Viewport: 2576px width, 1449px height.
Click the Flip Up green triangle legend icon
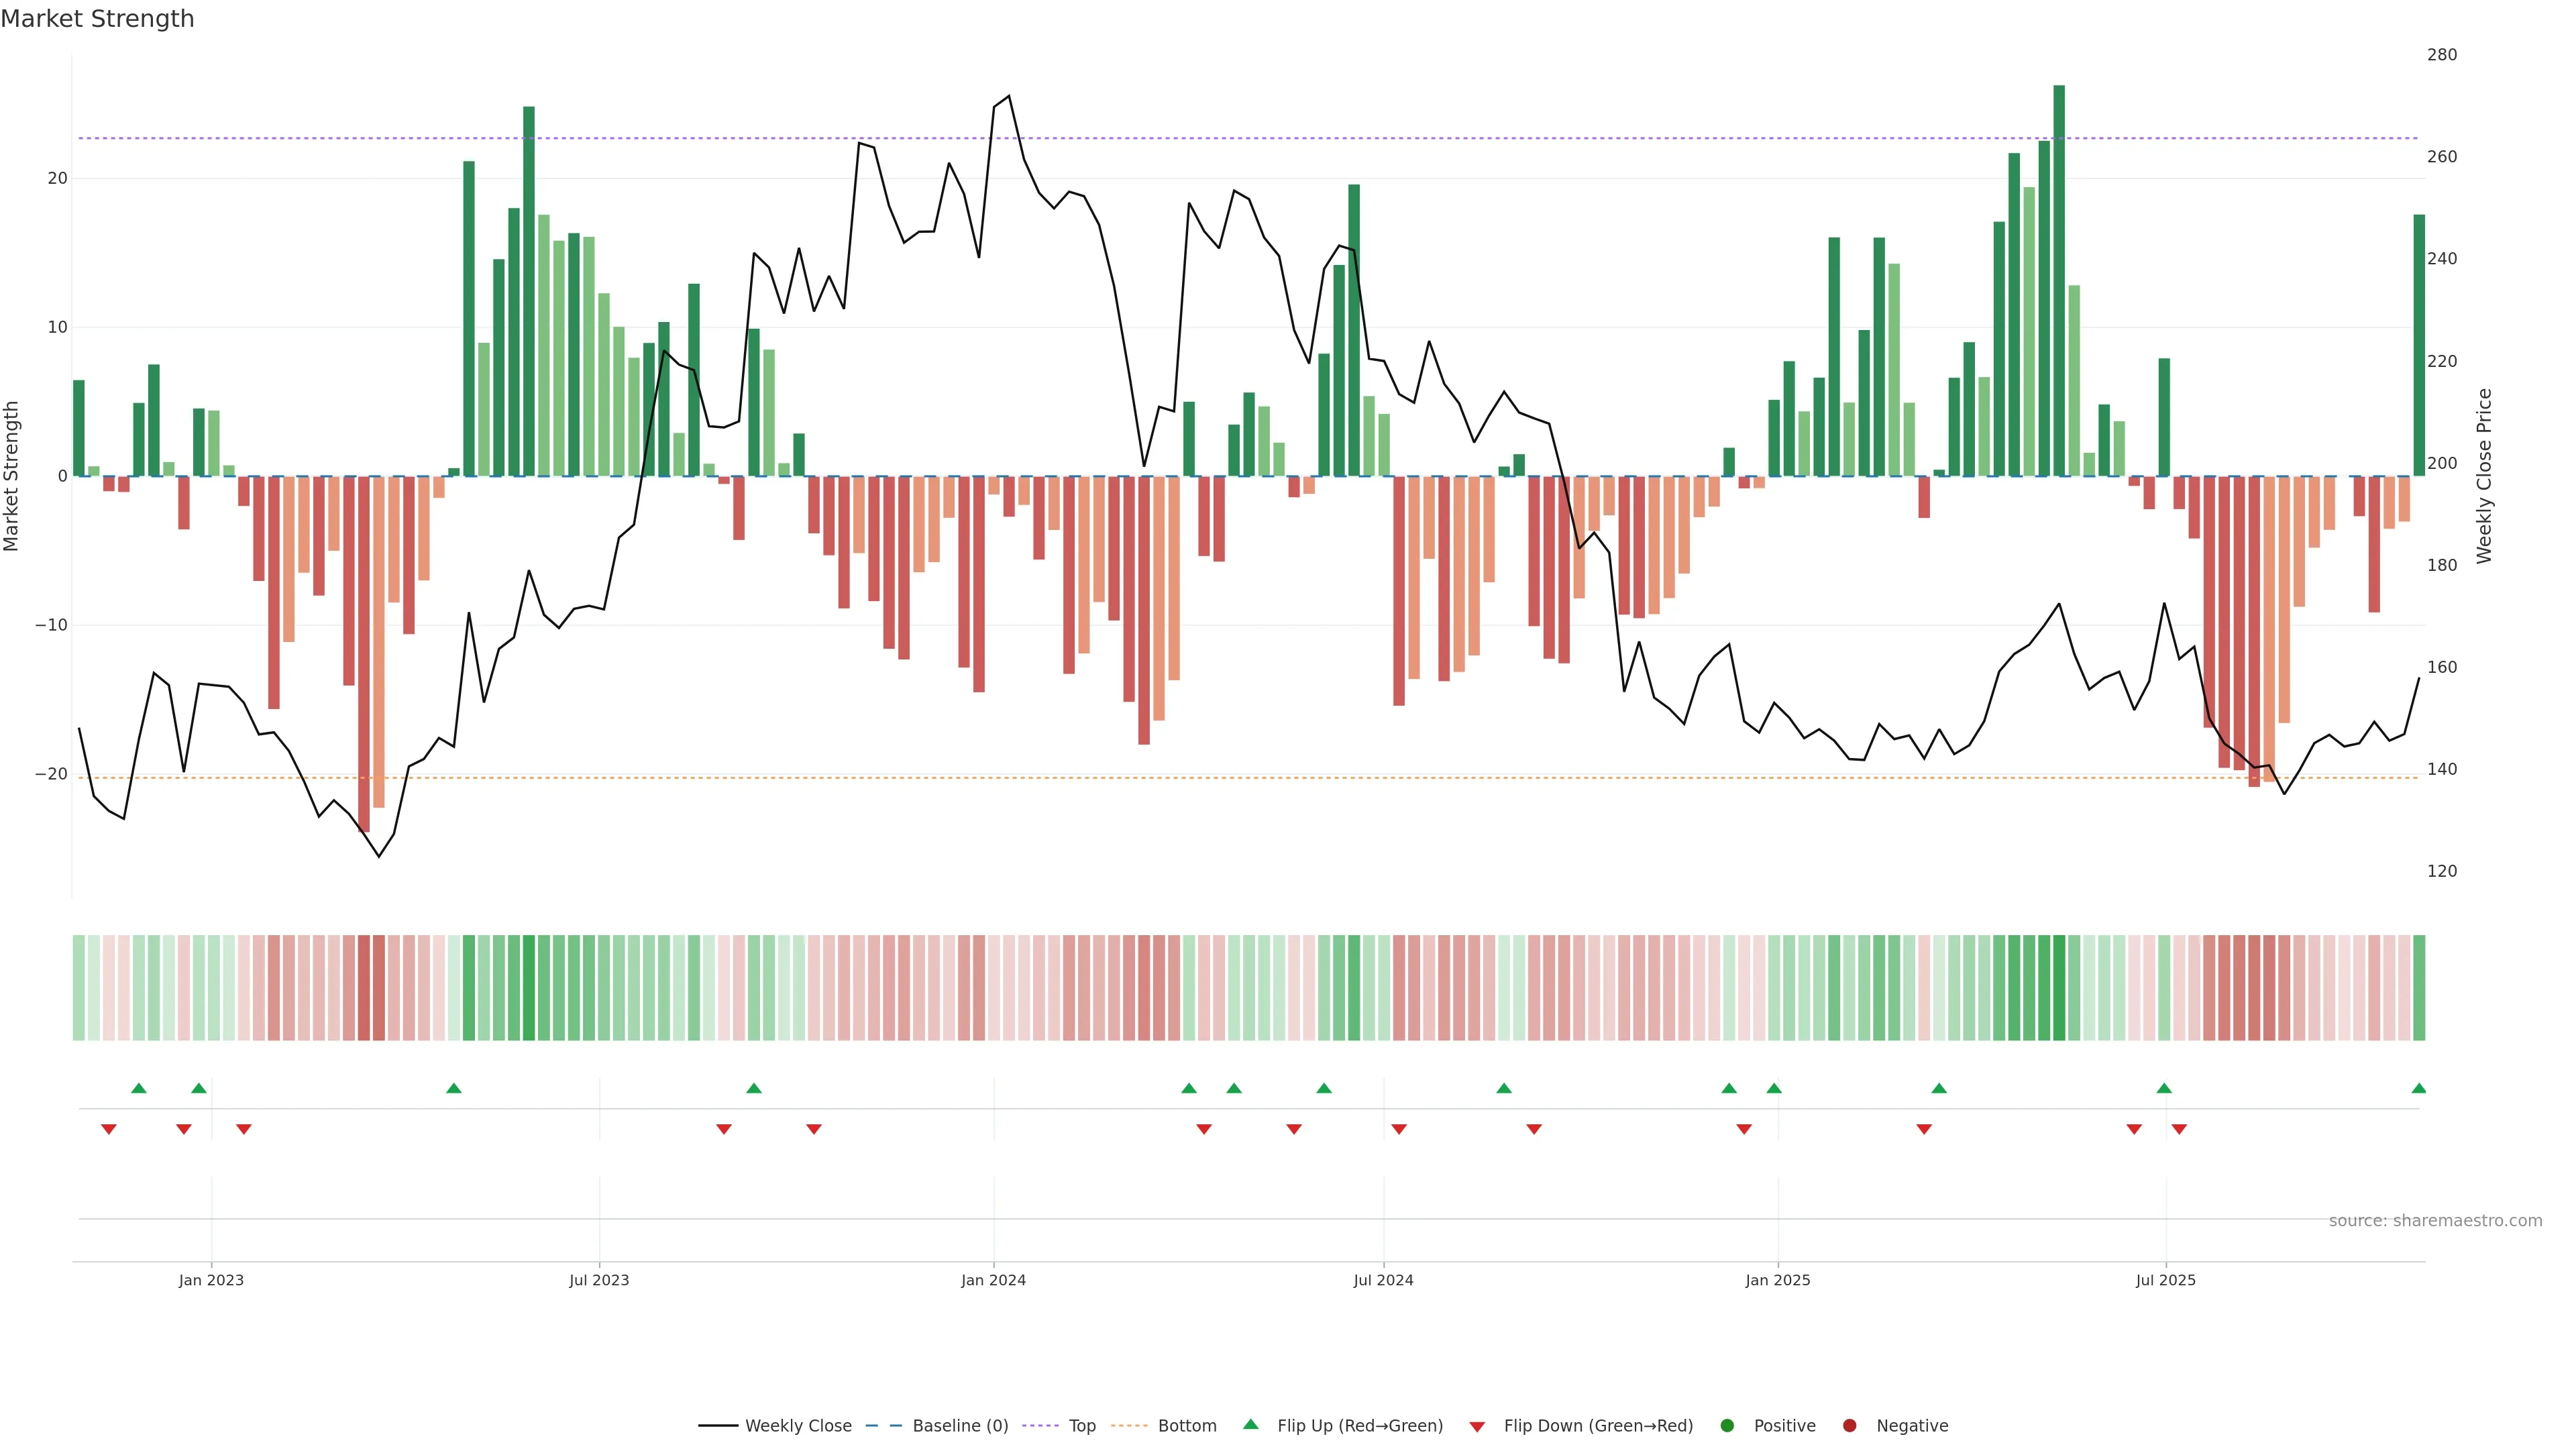(x=1250, y=1424)
